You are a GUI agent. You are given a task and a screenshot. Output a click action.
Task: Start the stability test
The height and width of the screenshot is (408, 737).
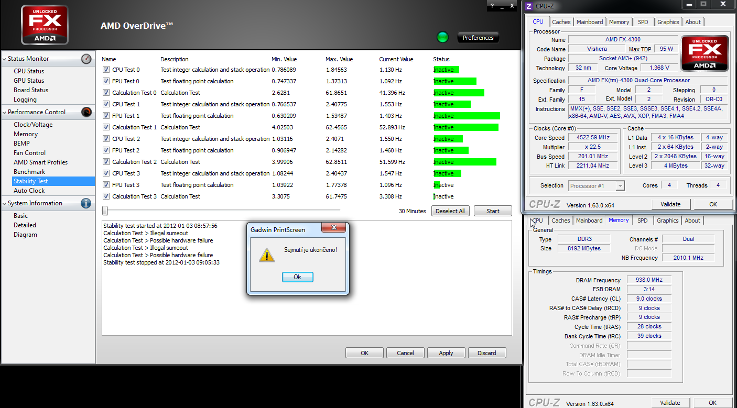(493, 211)
